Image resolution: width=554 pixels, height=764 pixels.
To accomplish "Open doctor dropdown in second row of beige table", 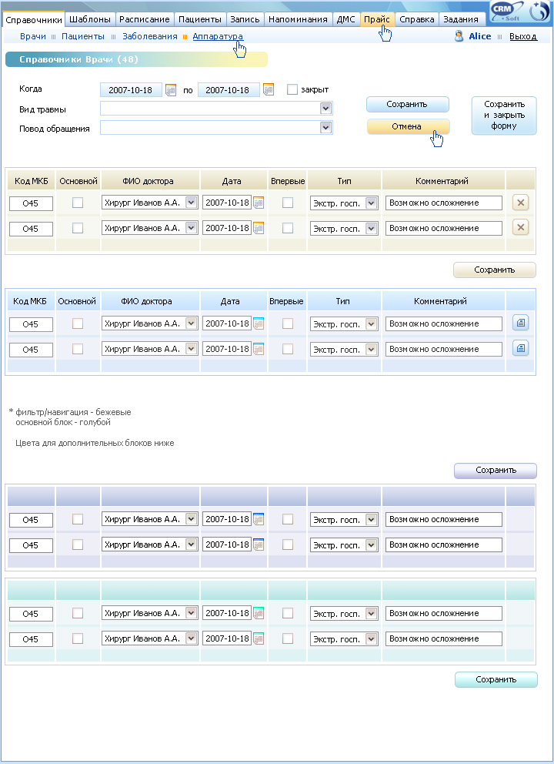I will pos(192,227).
